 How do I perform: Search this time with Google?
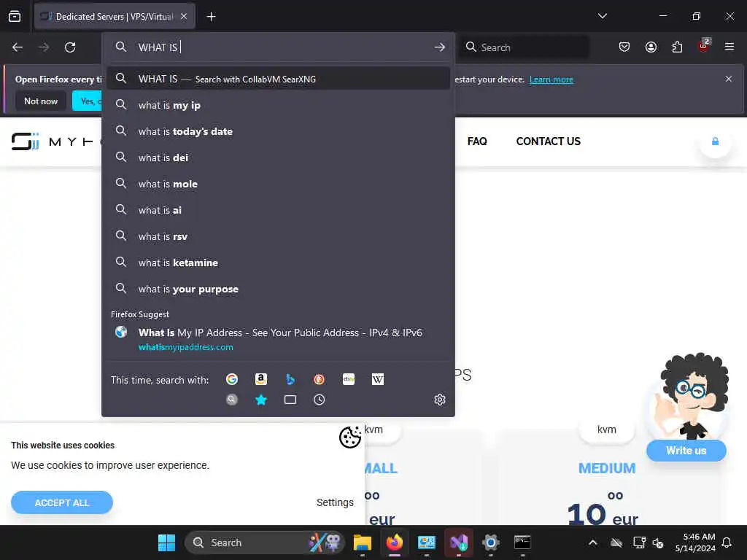232,379
